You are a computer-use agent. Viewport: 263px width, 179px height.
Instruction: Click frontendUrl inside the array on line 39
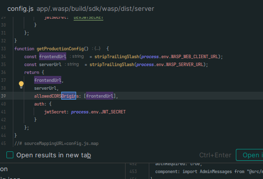pos(100,96)
